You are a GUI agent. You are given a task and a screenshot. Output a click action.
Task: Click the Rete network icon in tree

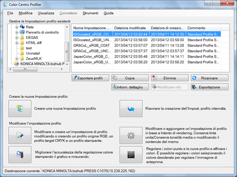pos(22,27)
